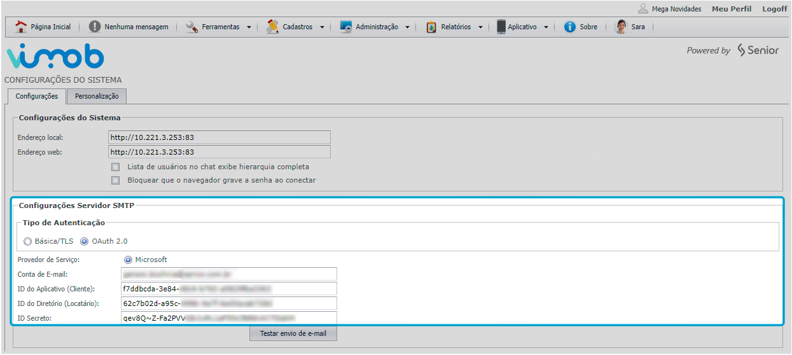
Task: Click the Nenhuma mensagem alert icon
Action: pos(95,27)
